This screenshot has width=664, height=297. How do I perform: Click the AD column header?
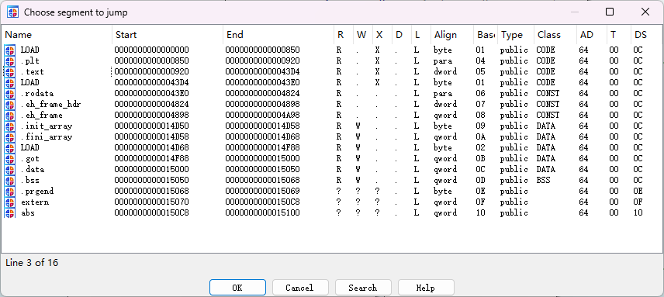(x=592, y=35)
